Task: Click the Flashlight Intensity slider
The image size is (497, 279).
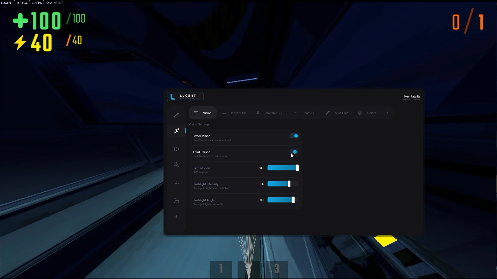Action: (x=283, y=184)
